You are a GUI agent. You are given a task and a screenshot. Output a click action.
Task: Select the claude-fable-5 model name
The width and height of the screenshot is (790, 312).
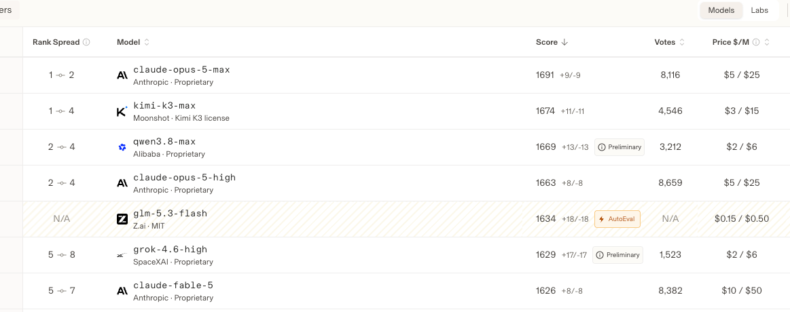tap(173, 286)
